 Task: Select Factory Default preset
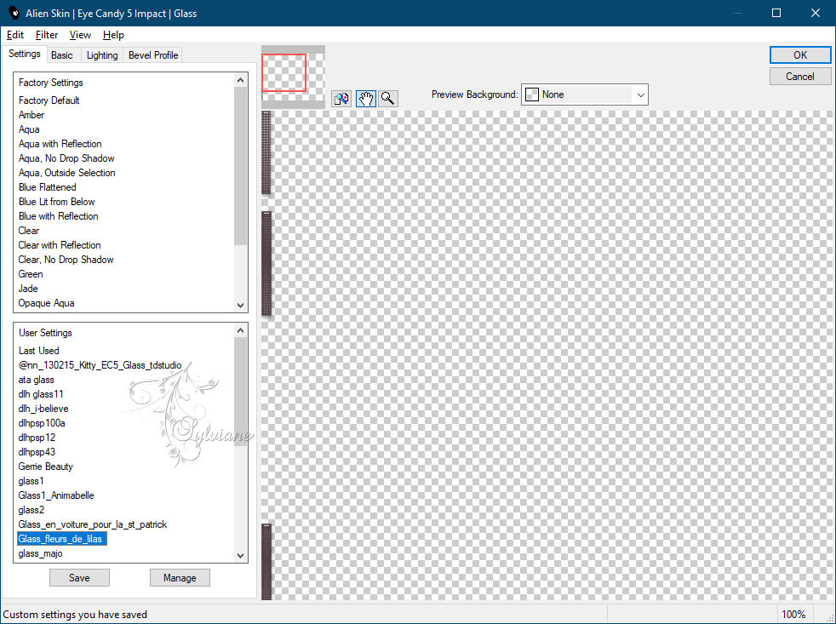[x=49, y=100]
